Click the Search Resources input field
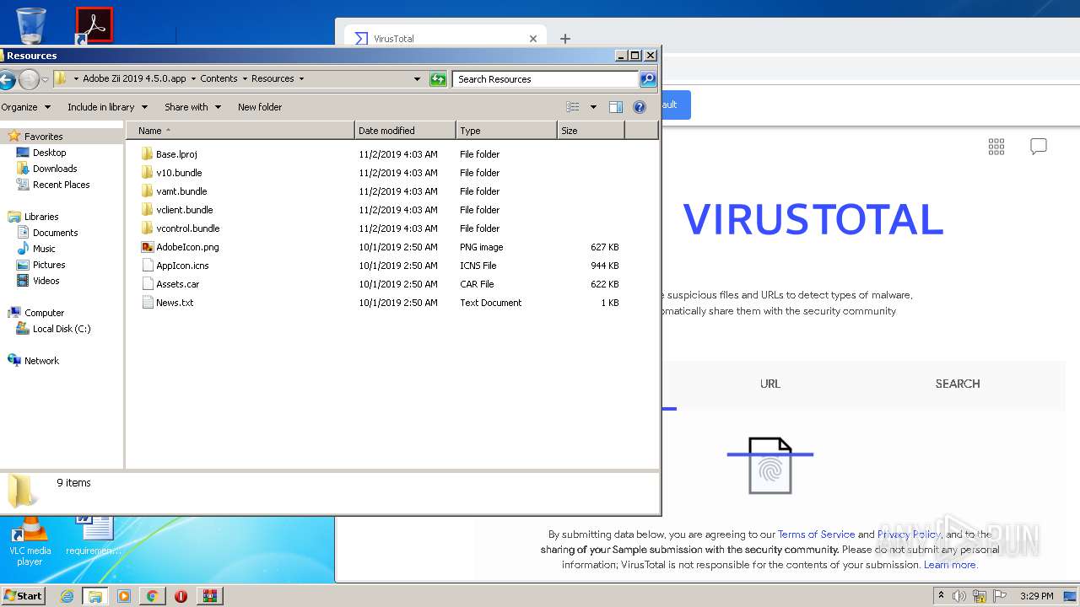This screenshot has width=1080, height=607. coord(546,79)
